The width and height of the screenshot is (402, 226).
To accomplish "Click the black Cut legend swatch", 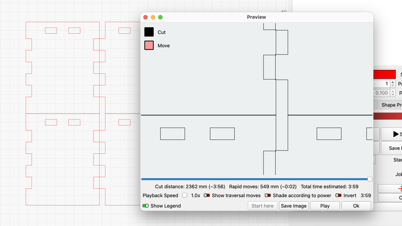I will pos(149,32).
